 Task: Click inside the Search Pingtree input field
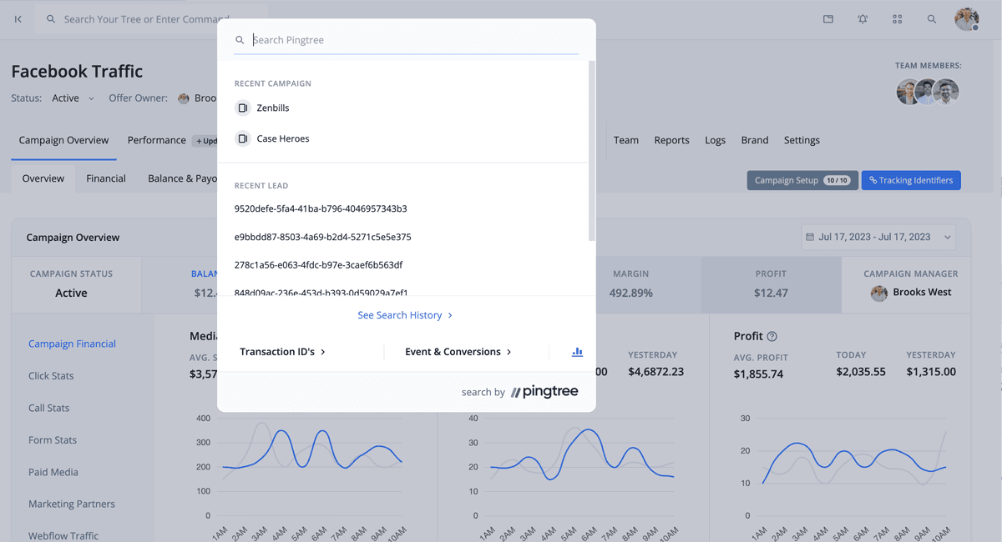[376, 39]
